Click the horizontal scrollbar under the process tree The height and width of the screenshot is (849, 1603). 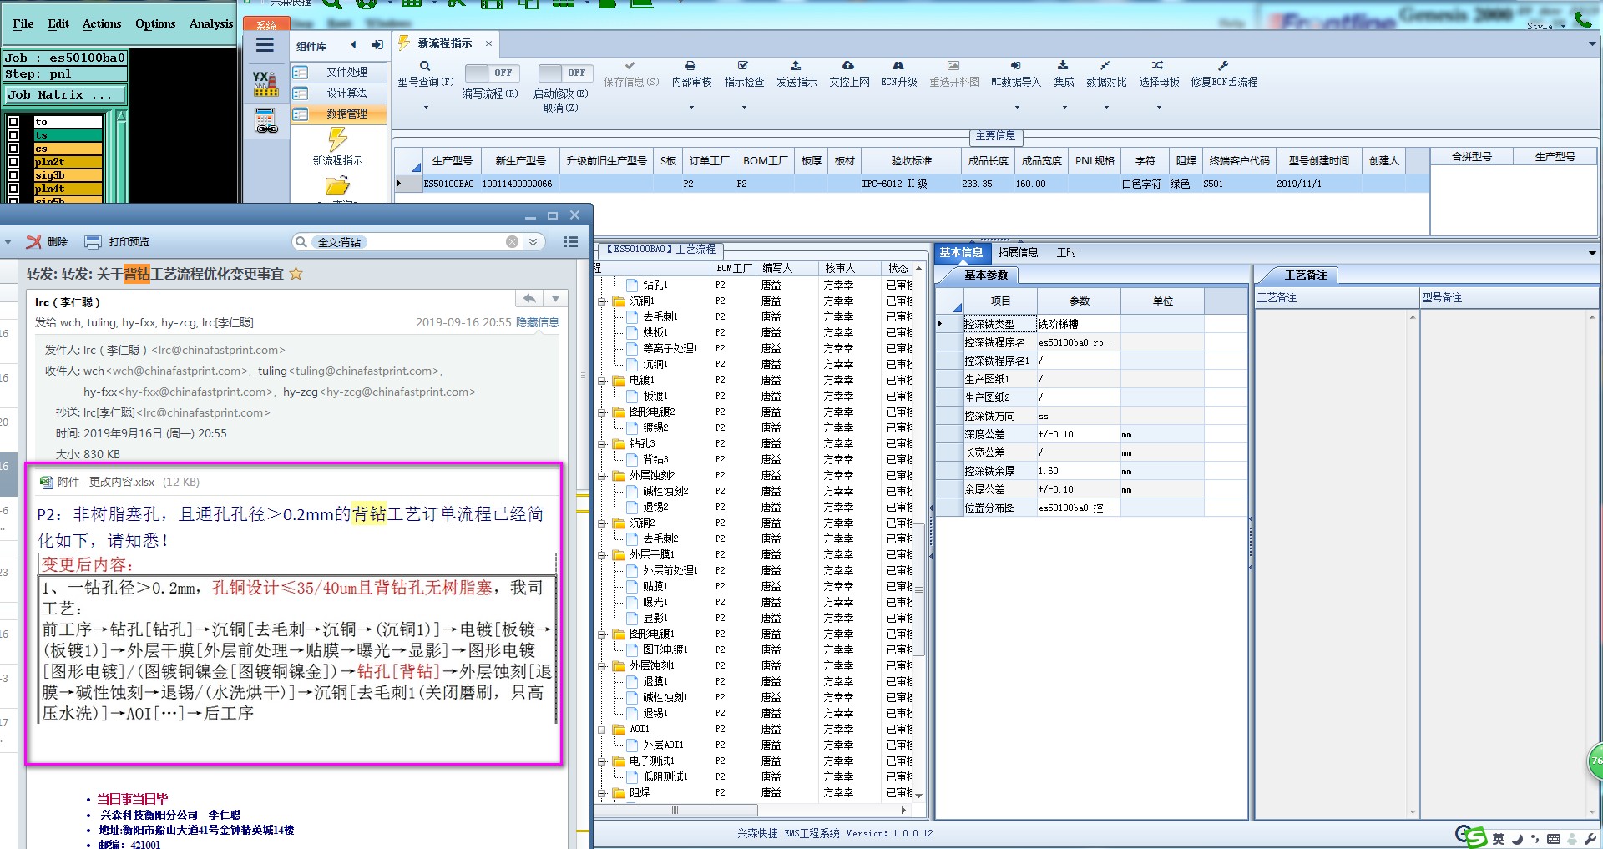point(675,810)
